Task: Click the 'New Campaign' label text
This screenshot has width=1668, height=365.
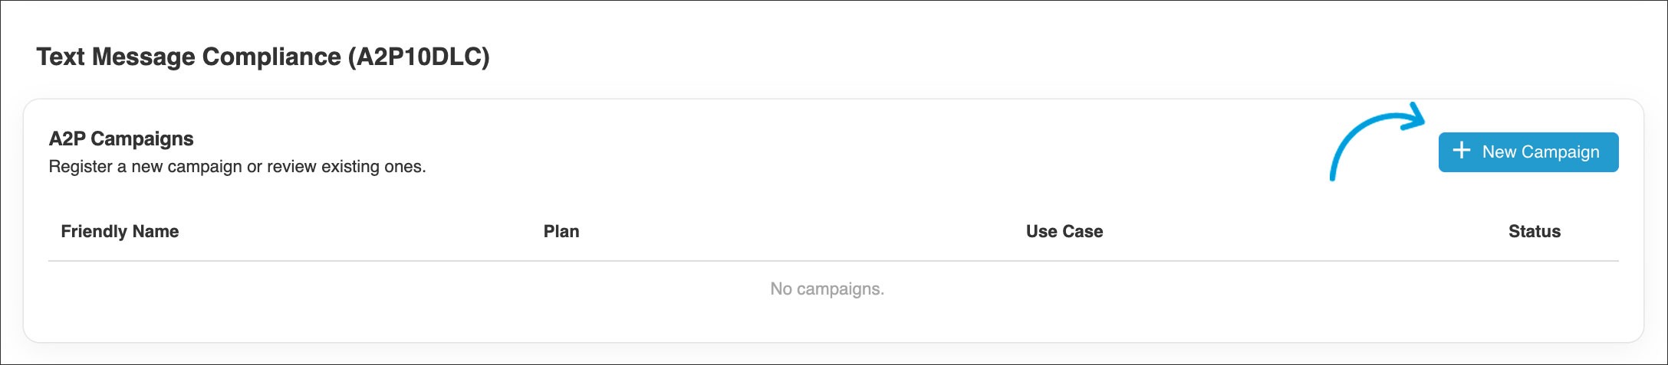Action: click(1540, 152)
